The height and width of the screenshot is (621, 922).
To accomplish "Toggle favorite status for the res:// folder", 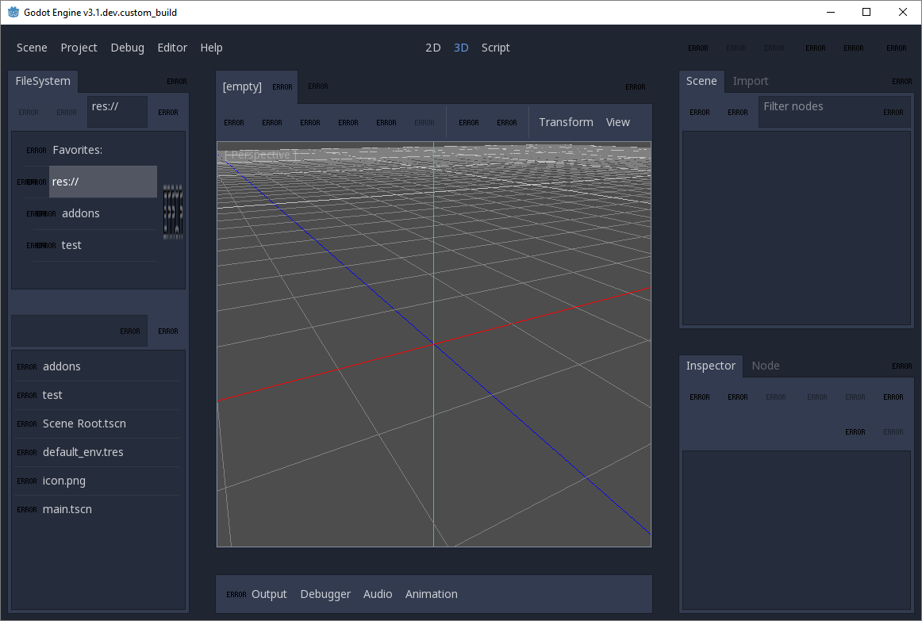I will click(x=167, y=111).
